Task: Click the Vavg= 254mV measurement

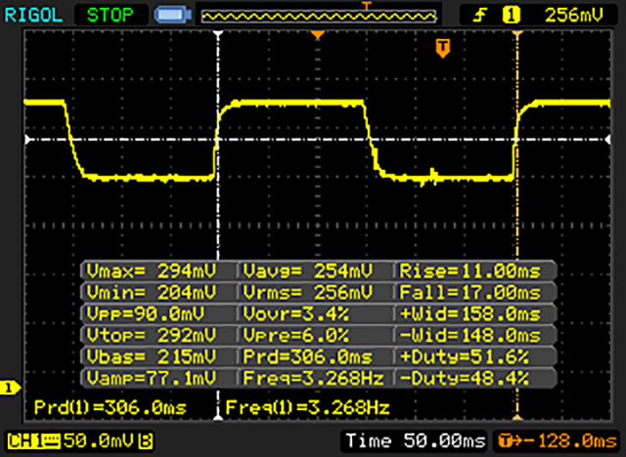Action: (x=308, y=271)
